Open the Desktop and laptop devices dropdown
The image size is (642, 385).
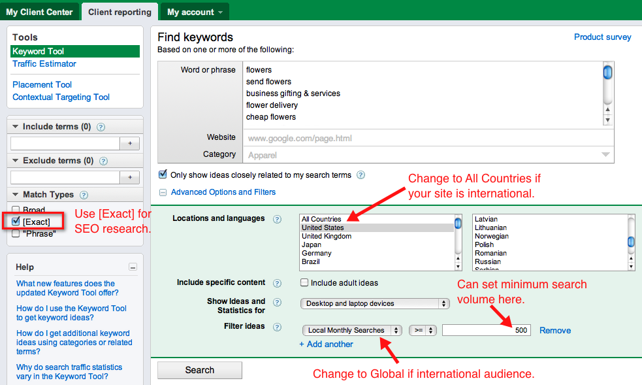click(x=376, y=303)
